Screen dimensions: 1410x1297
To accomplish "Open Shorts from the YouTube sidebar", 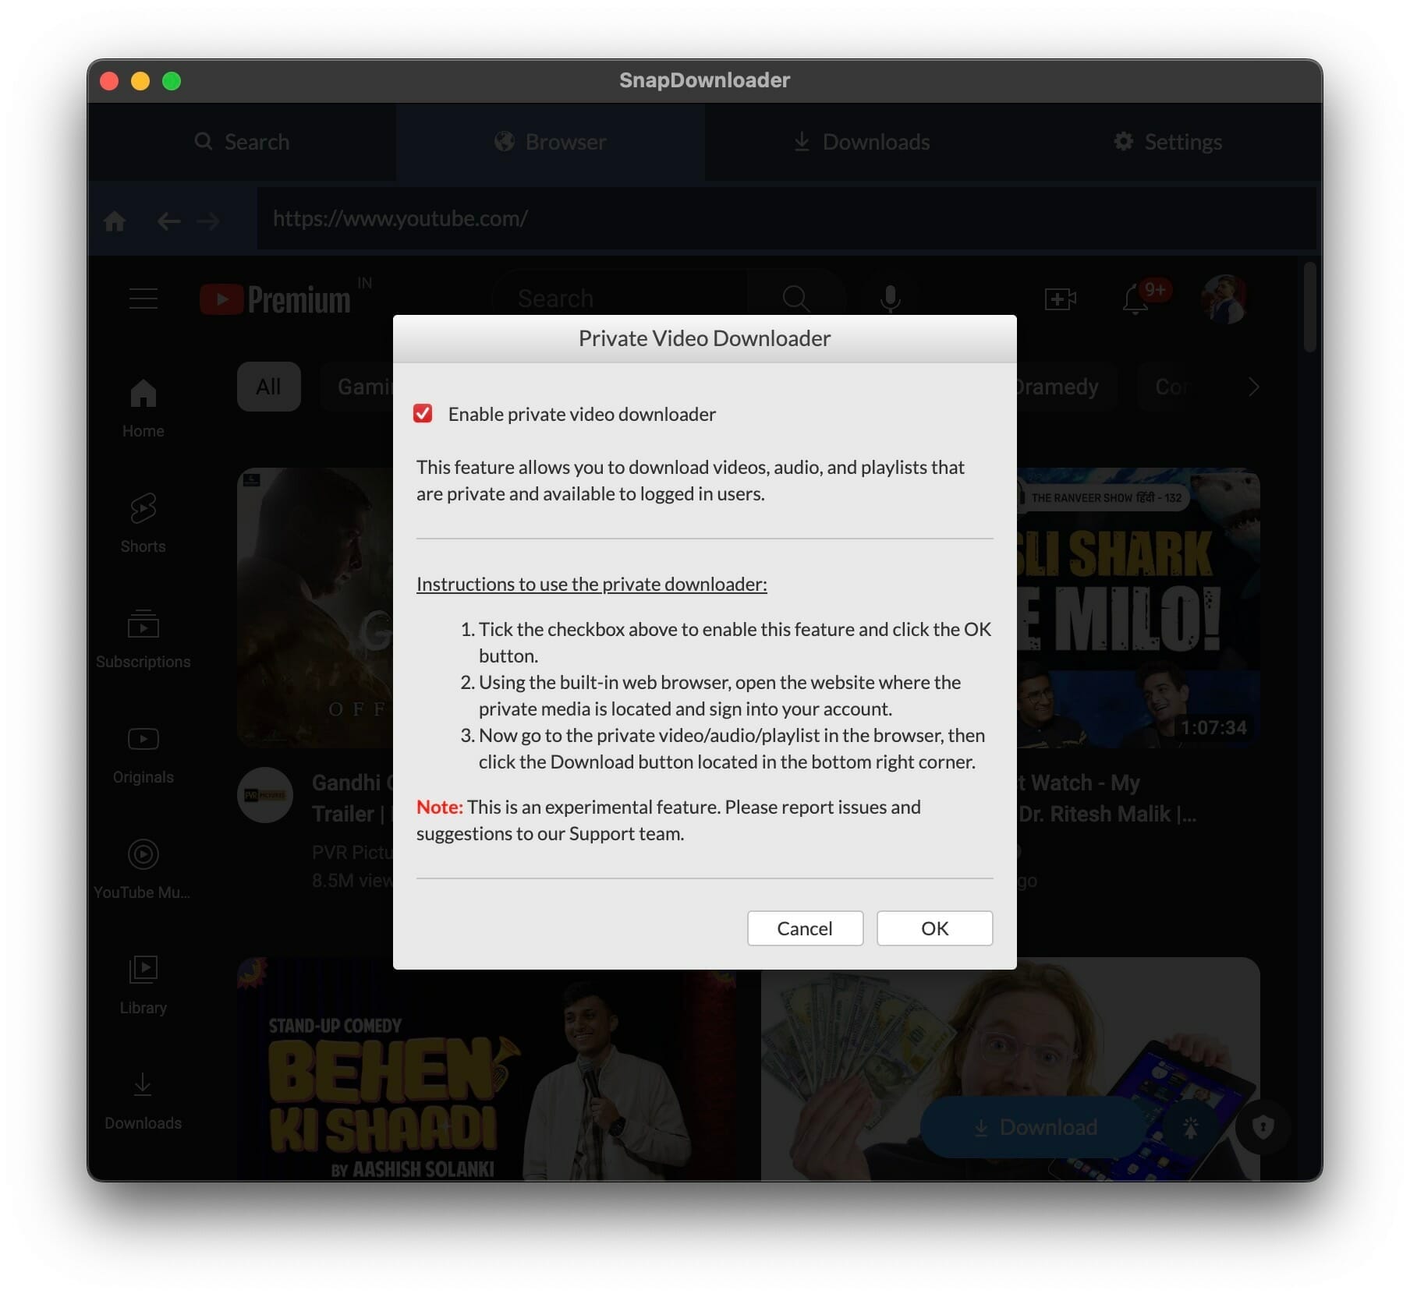I will [x=143, y=521].
